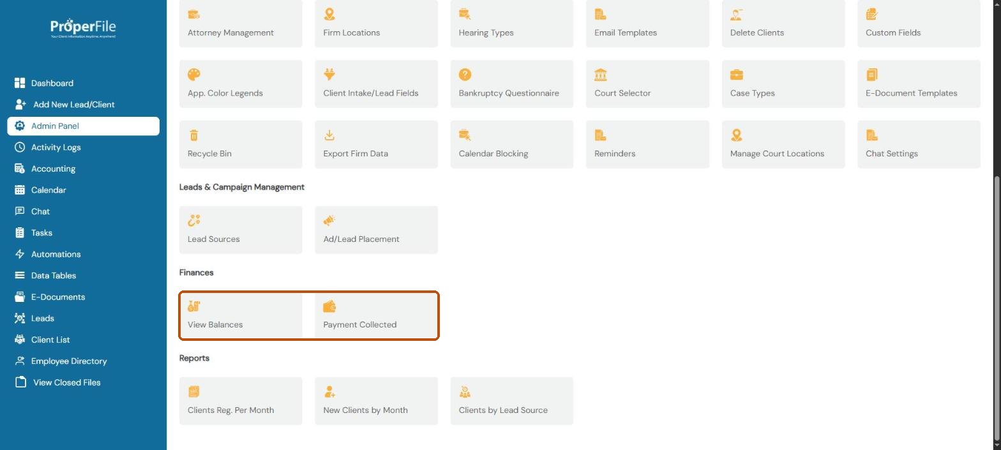Click the ProperFile logo

[x=83, y=28]
